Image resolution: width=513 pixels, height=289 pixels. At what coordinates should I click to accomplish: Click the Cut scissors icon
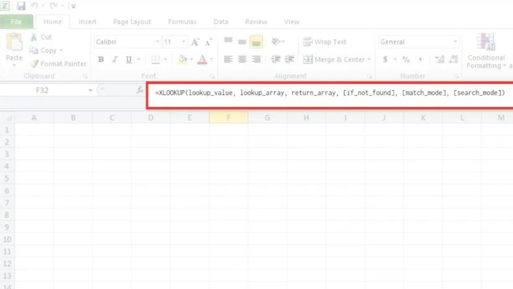point(34,37)
